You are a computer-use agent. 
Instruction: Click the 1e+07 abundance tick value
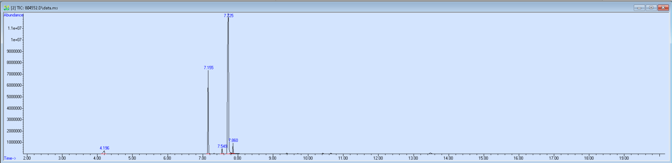[16, 40]
